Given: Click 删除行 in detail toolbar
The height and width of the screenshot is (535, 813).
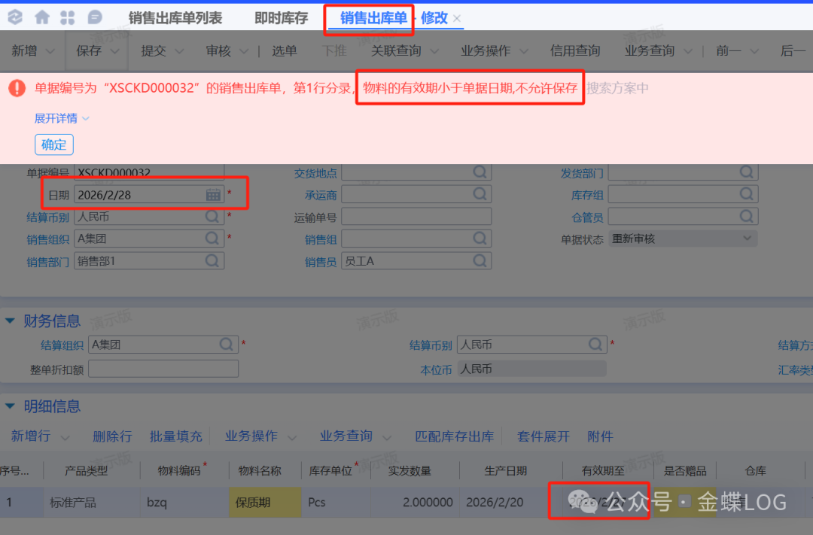Looking at the screenshot, I should tap(112, 436).
